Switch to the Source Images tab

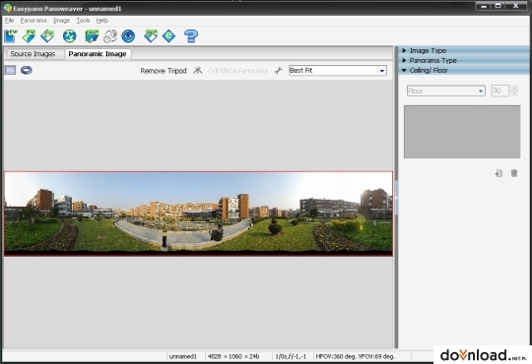tap(33, 54)
